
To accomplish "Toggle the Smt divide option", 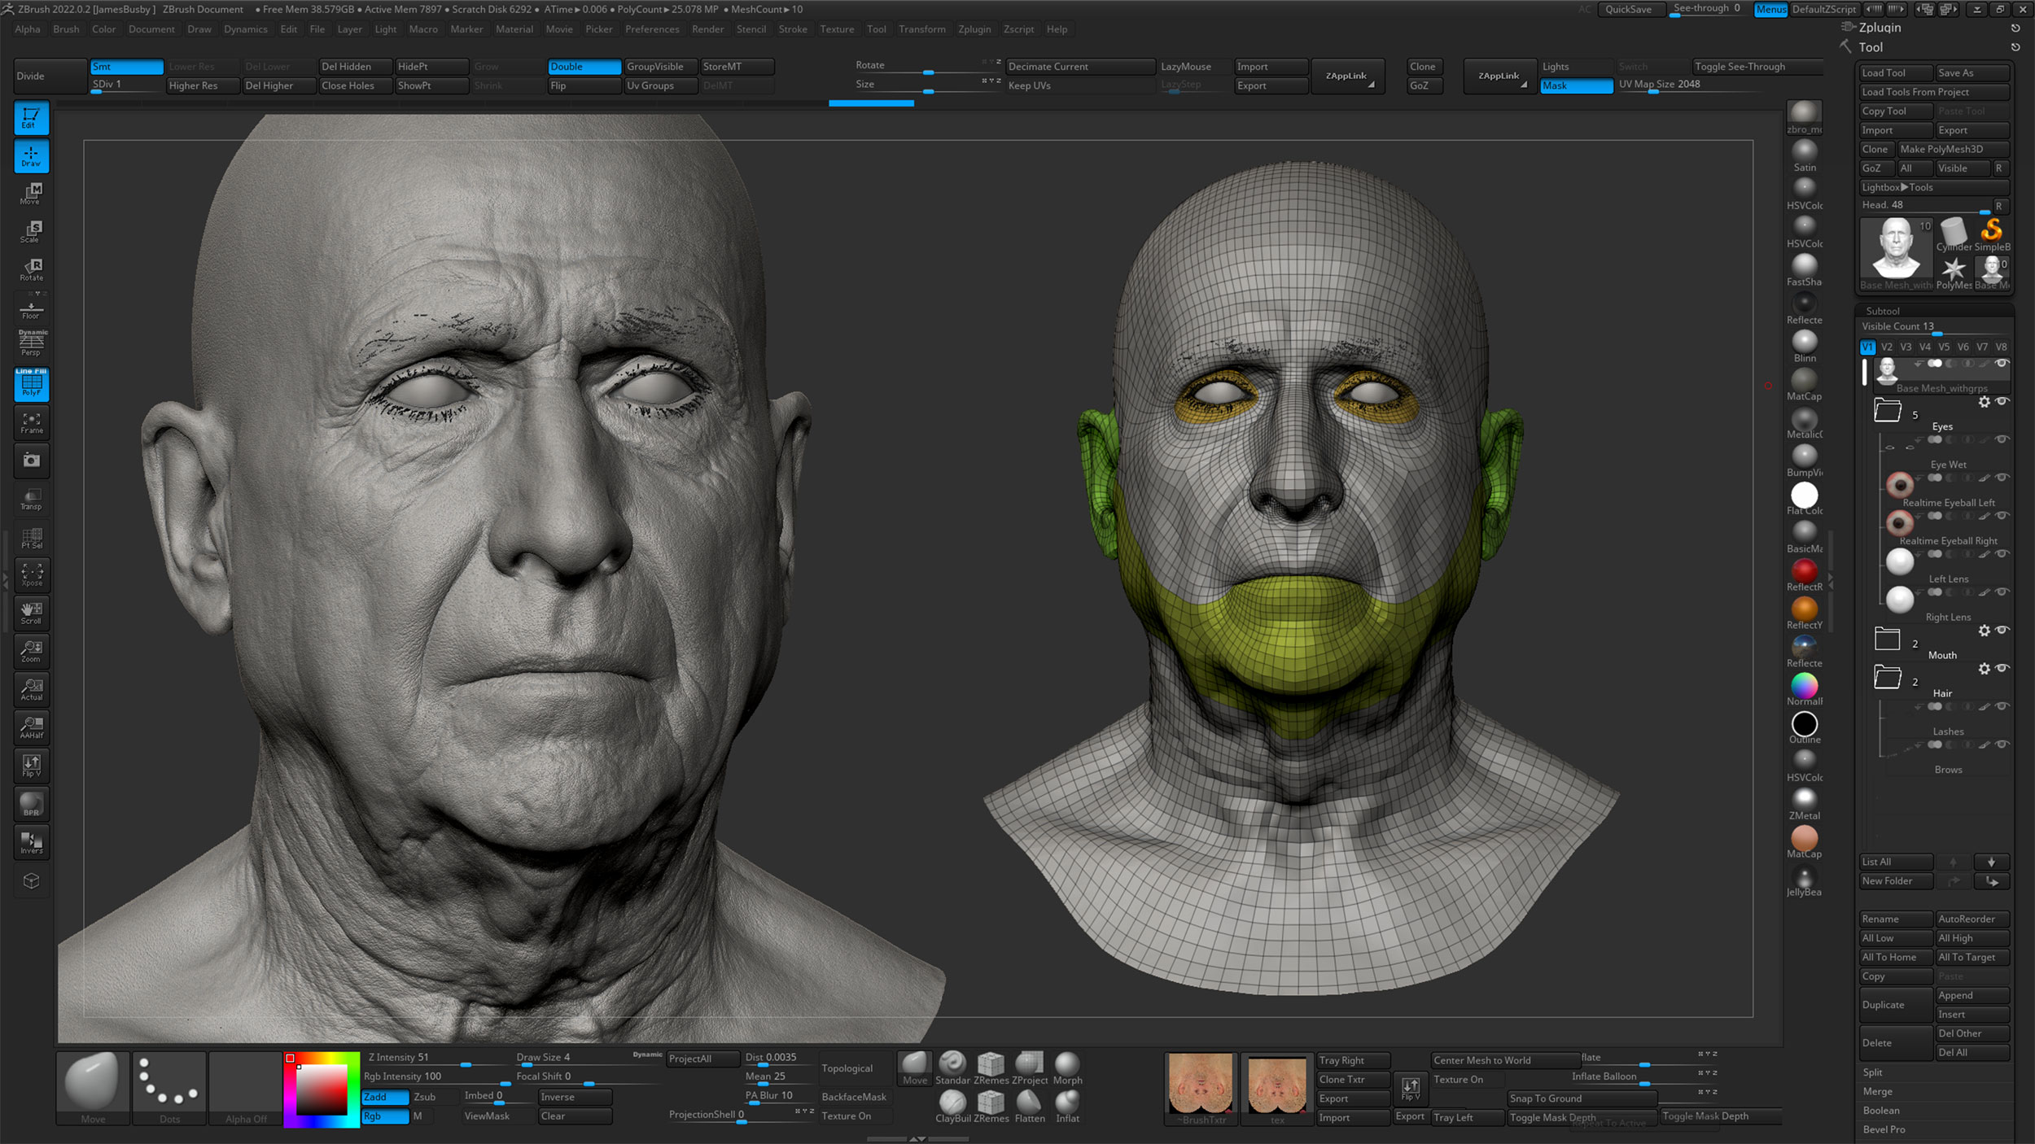I will point(125,67).
